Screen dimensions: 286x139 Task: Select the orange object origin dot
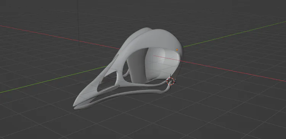tap(177, 50)
